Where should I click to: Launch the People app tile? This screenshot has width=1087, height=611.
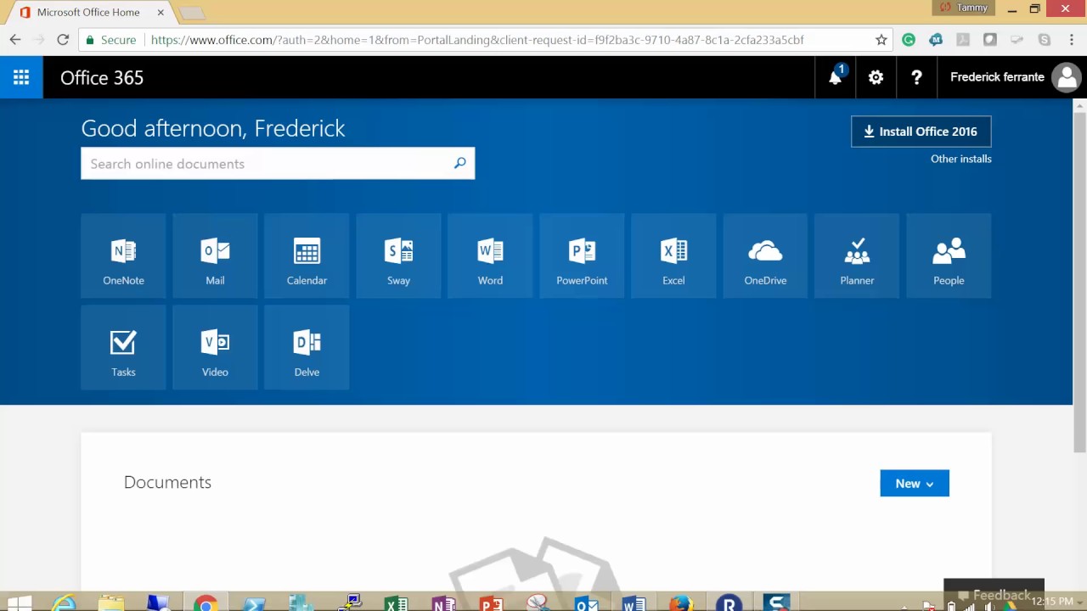(949, 256)
